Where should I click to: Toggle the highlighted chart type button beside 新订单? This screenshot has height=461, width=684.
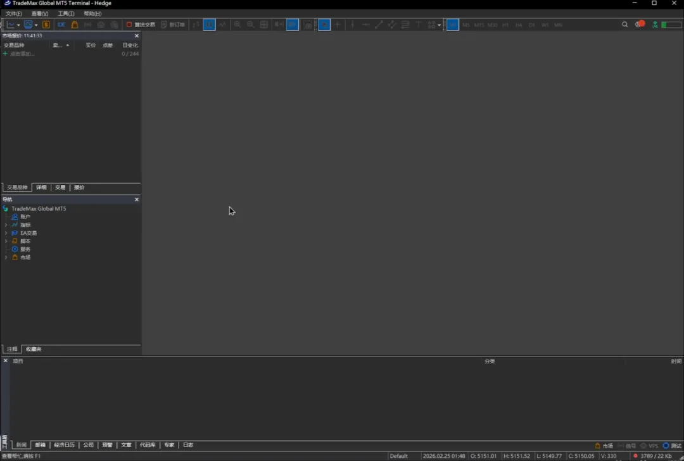tap(209, 25)
